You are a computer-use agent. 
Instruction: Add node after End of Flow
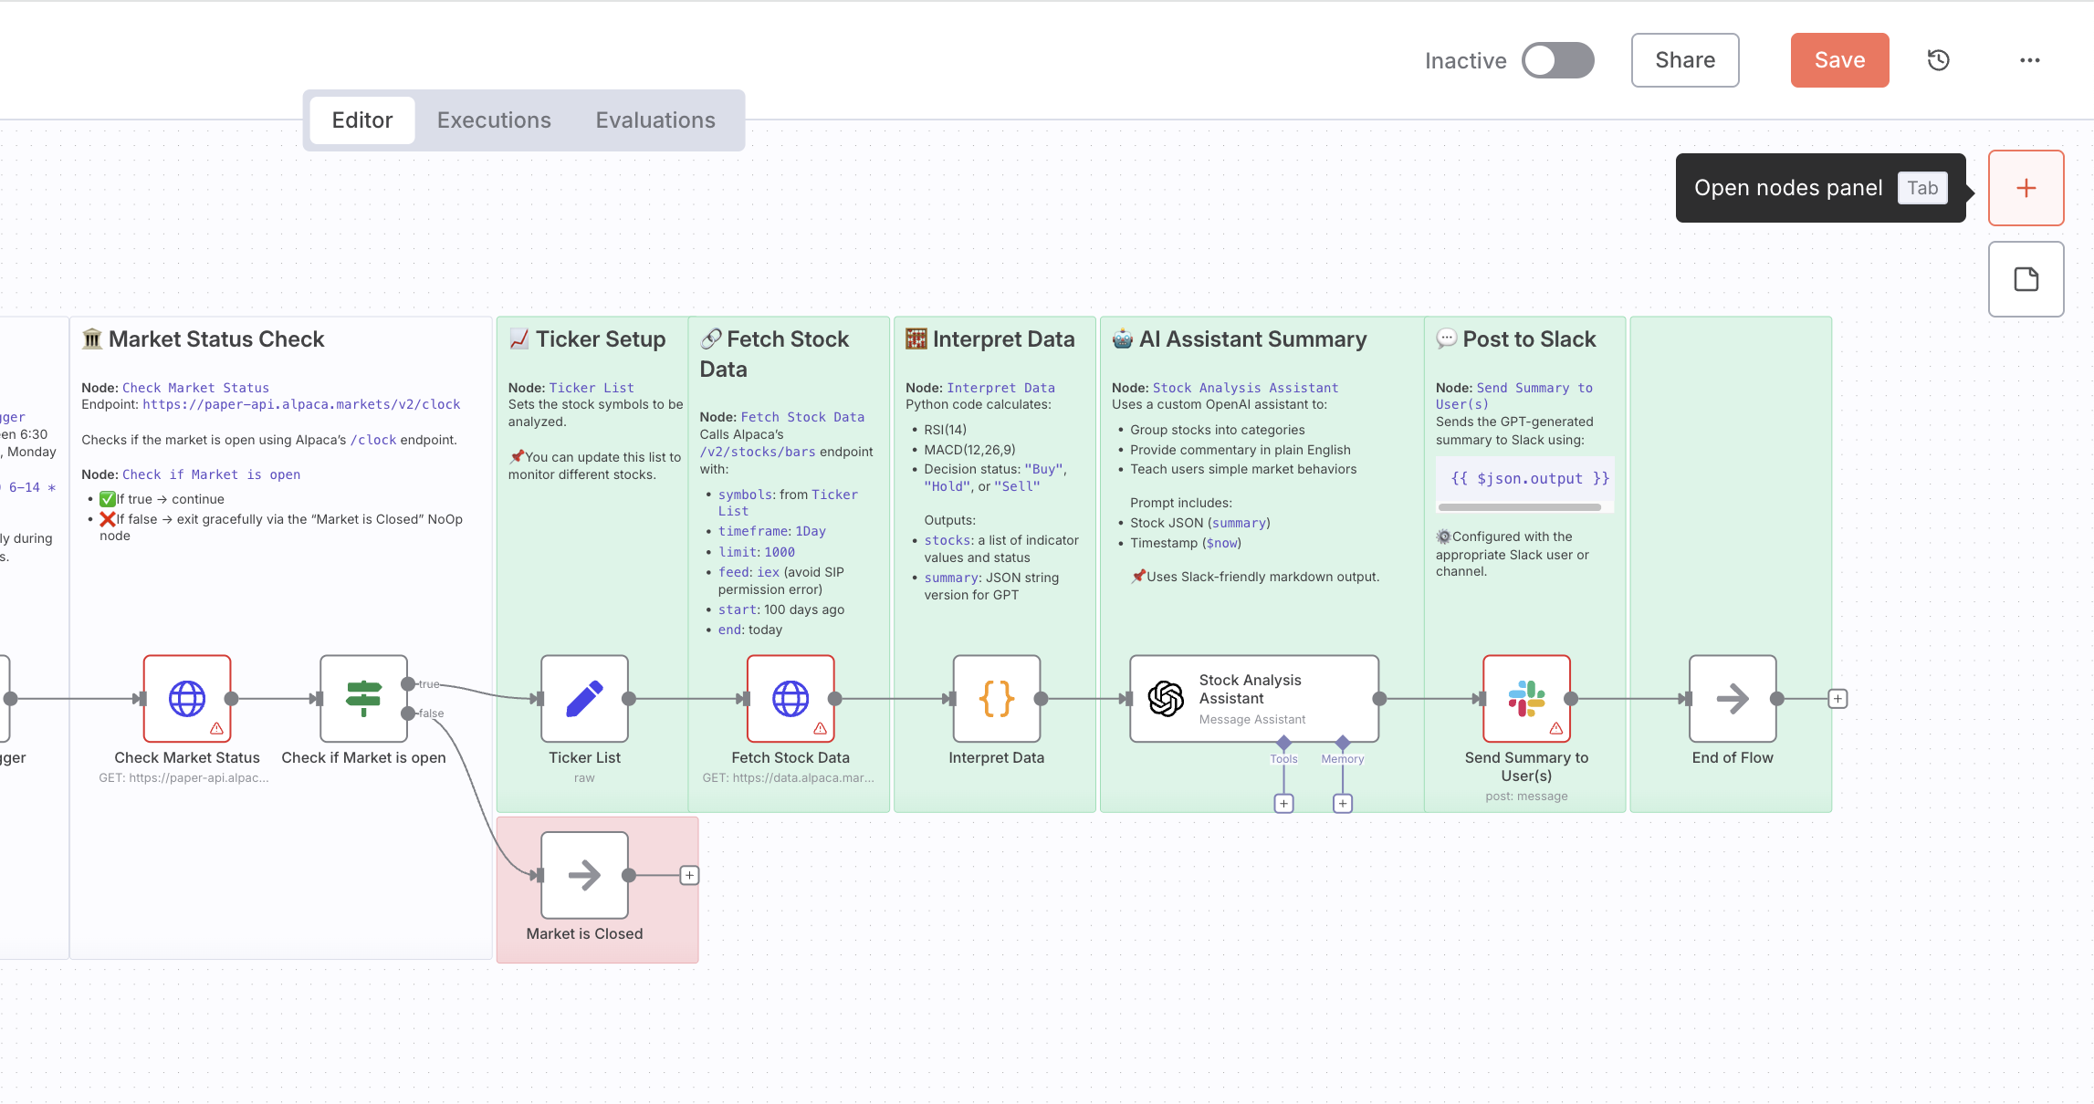[1837, 699]
